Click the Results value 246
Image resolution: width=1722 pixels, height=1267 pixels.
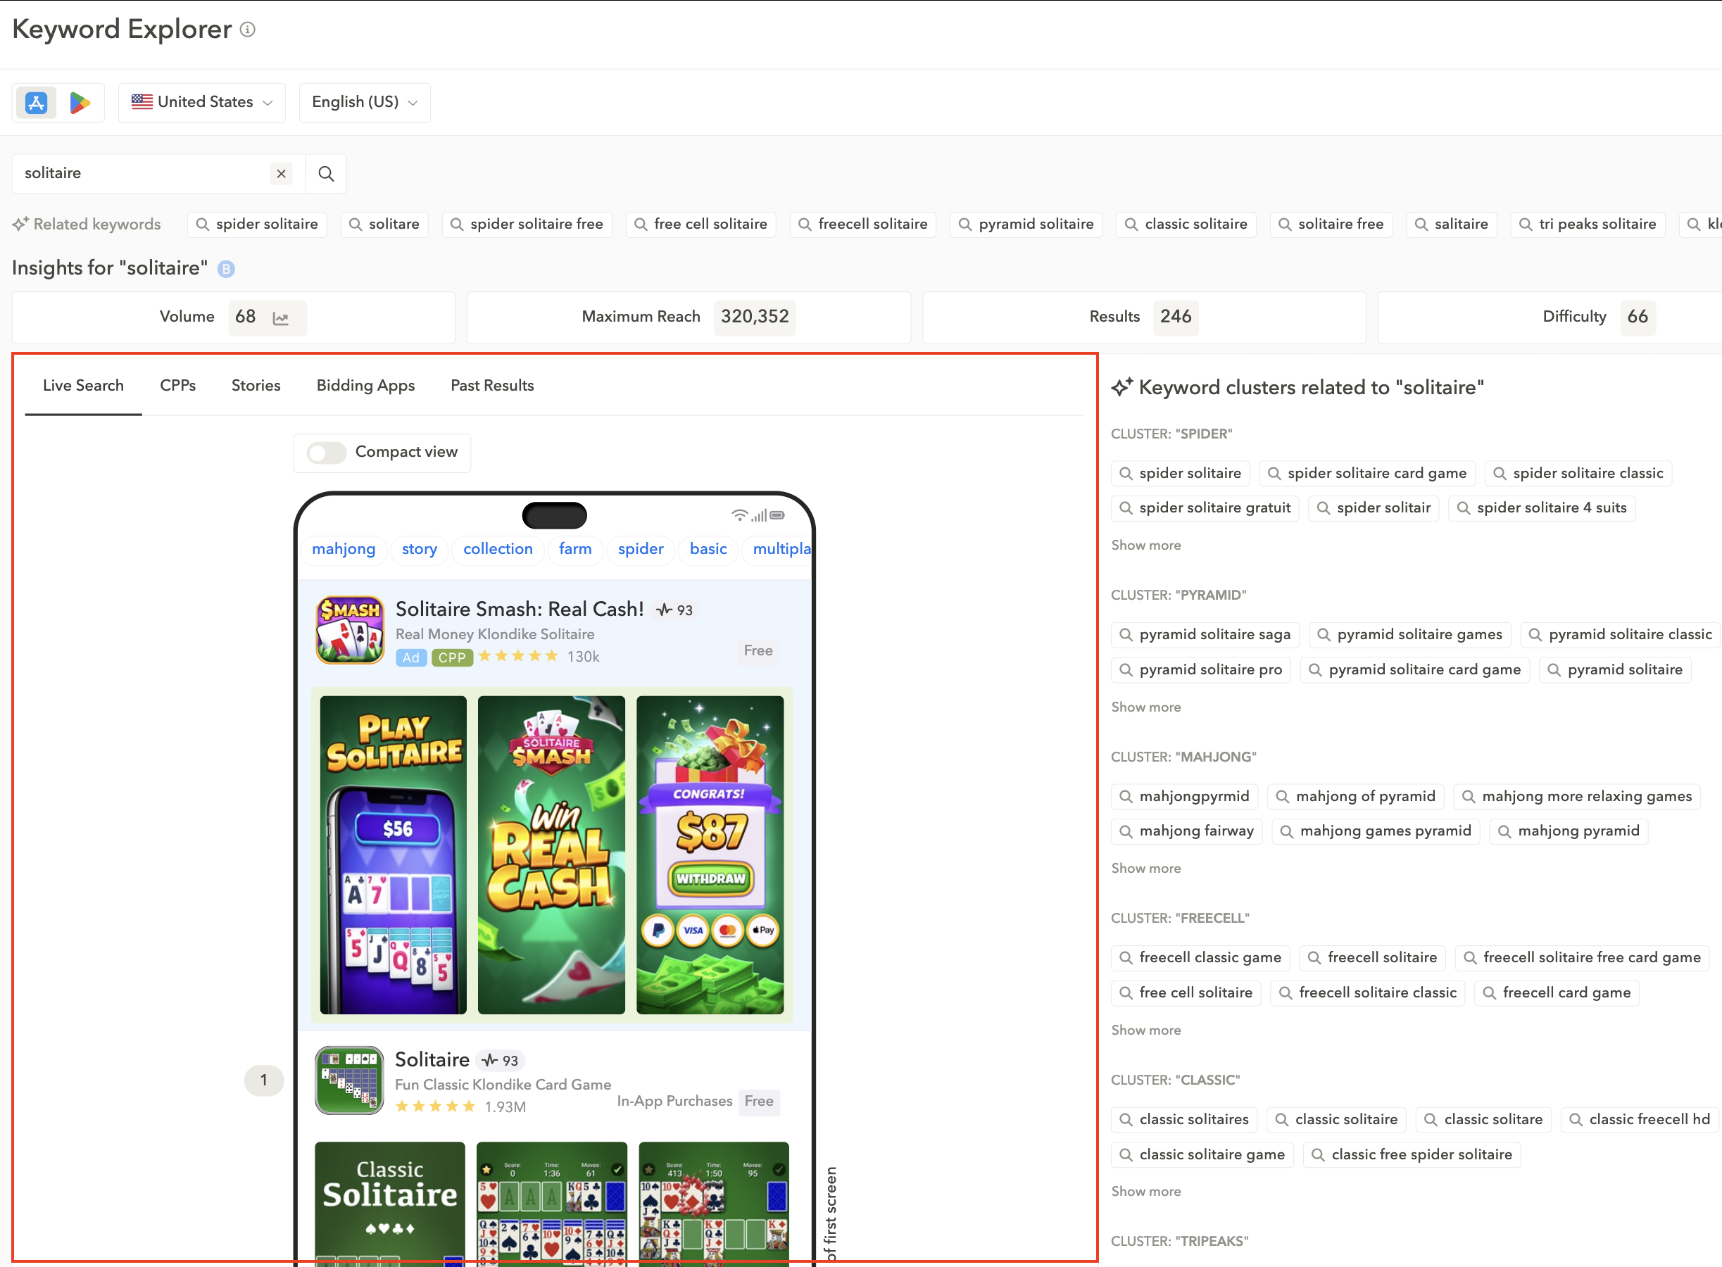pyautogui.click(x=1176, y=317)
